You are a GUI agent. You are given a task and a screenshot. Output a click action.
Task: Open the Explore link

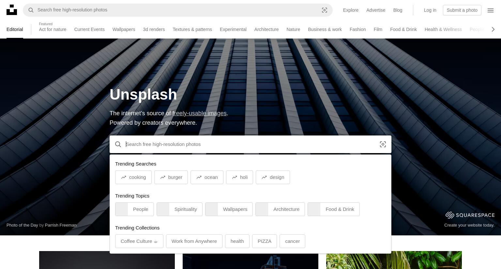pyautogui.click(x=351, y=10)
